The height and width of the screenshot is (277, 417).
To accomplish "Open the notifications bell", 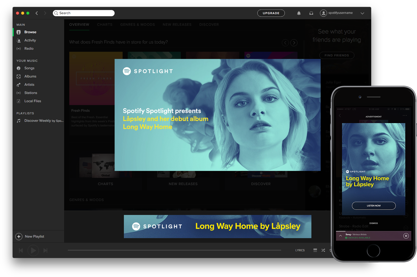I will [299, 13].
